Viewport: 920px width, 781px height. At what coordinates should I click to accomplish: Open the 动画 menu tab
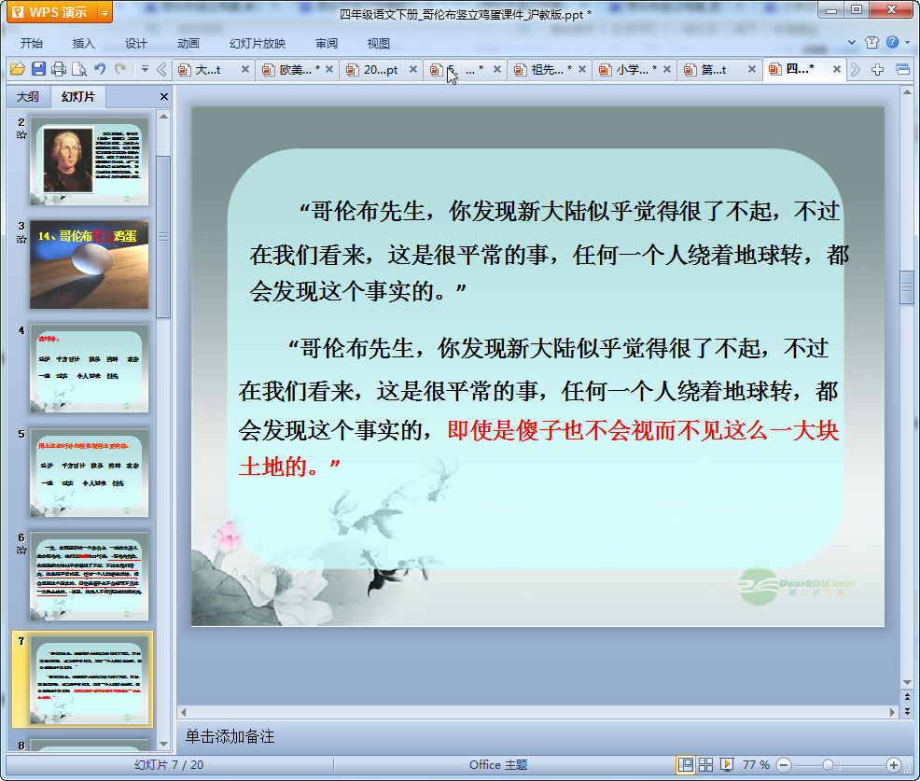pos(188,44)
